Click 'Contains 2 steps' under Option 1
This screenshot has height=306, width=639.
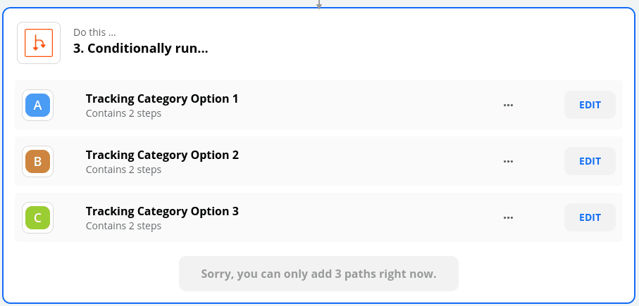pyautogui.click(x=123, y=113)
